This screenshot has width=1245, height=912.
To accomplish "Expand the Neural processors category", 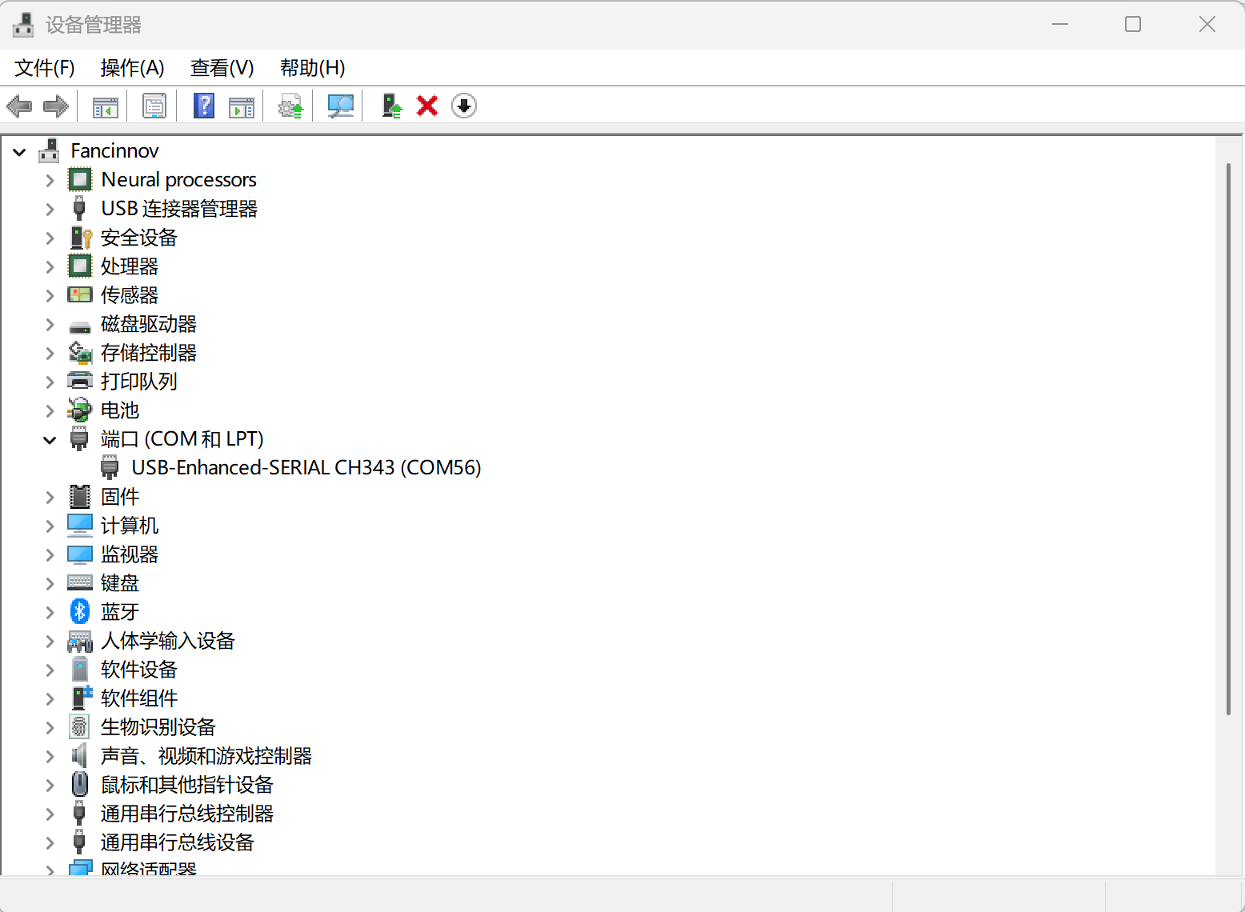I will pos(50,180).
